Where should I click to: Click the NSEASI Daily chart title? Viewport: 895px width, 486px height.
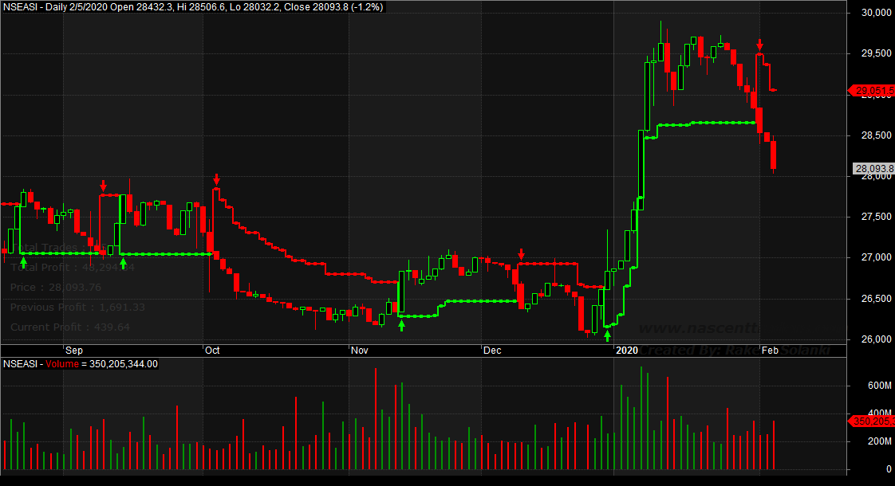click(x=194, y=7)
